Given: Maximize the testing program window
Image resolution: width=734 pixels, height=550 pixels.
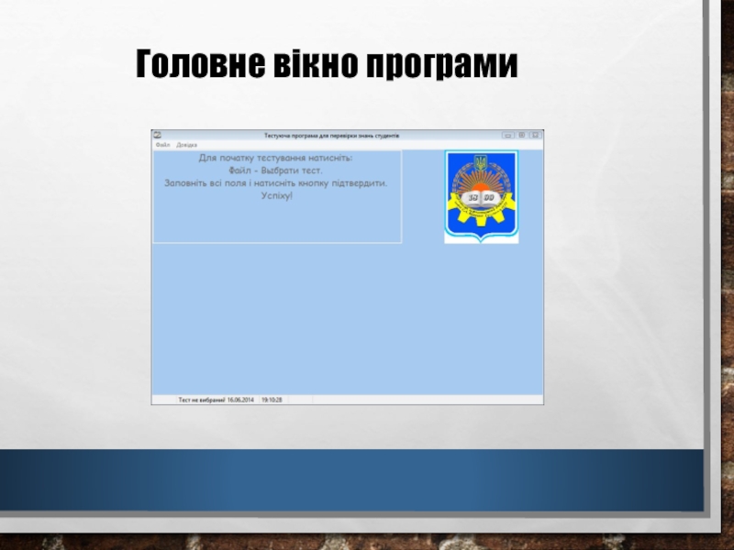Looking at the screenshot, I should pyautogui.click(x=521, y=135).
